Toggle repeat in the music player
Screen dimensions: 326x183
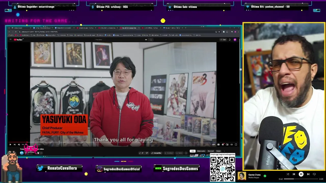click(314, 174)
